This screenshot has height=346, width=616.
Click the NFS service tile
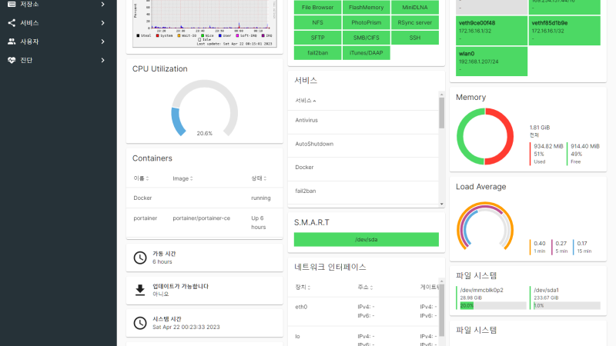[x=317, y=22]
